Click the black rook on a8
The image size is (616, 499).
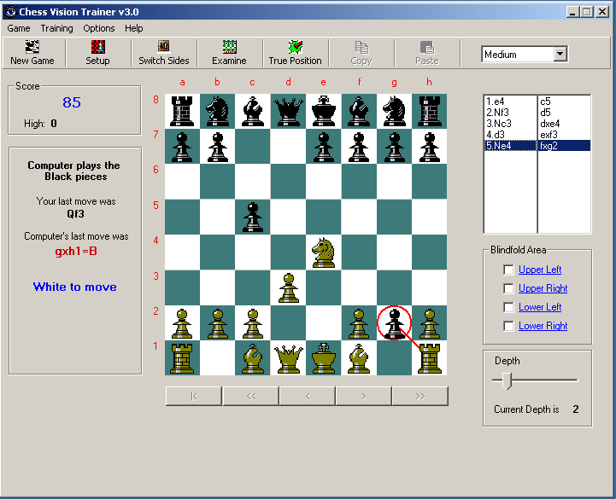(182, 111)
